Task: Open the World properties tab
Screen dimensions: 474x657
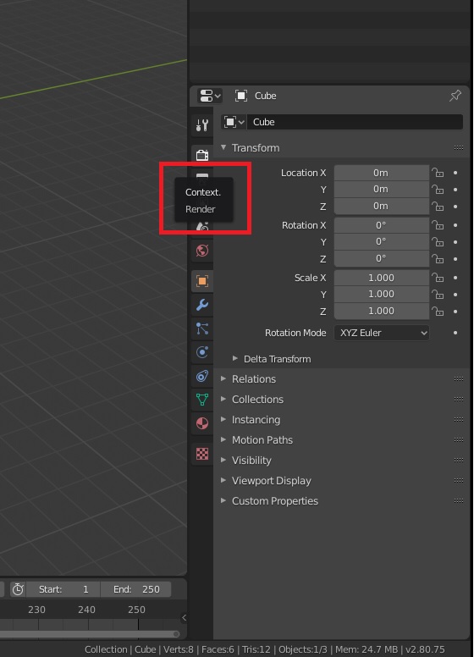Action: 202,251
